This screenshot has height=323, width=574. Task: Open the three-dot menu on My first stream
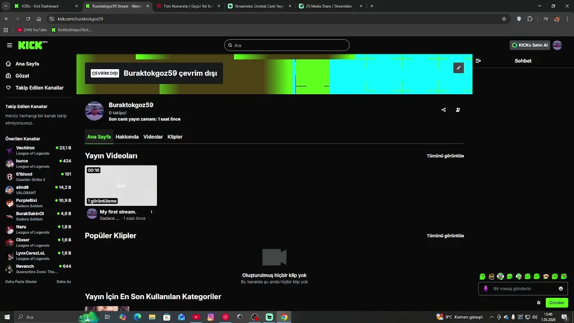pos(152,212)
